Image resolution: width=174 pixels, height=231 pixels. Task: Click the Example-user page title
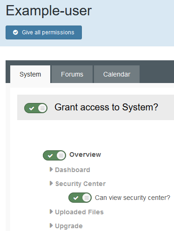click(49, 11)
